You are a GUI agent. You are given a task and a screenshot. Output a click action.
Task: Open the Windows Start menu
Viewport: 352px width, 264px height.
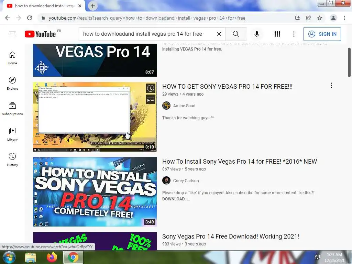click(9, 257)
